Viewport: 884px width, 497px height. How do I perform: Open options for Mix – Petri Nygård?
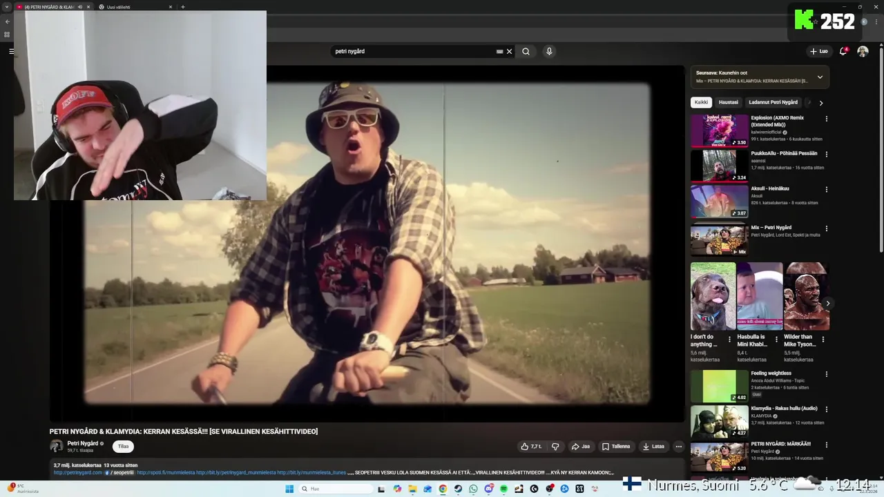tap(827, 228)
